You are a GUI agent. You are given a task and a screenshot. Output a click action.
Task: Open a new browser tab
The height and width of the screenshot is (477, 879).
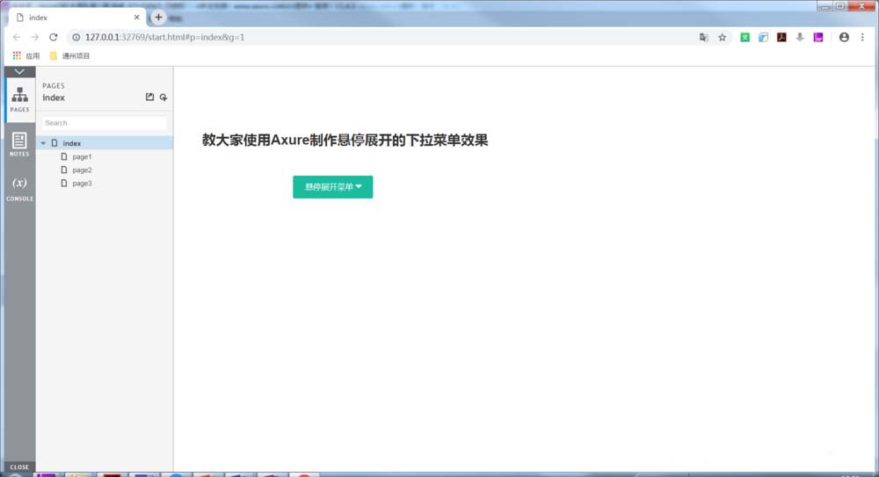click(158, 18)
